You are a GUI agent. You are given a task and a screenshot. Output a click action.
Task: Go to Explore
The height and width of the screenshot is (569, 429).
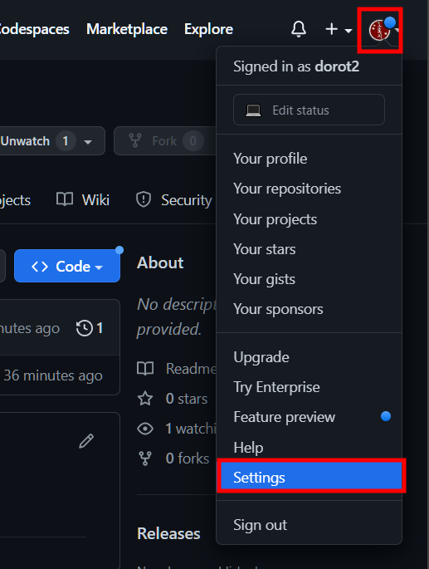click(x=208, y=29)
